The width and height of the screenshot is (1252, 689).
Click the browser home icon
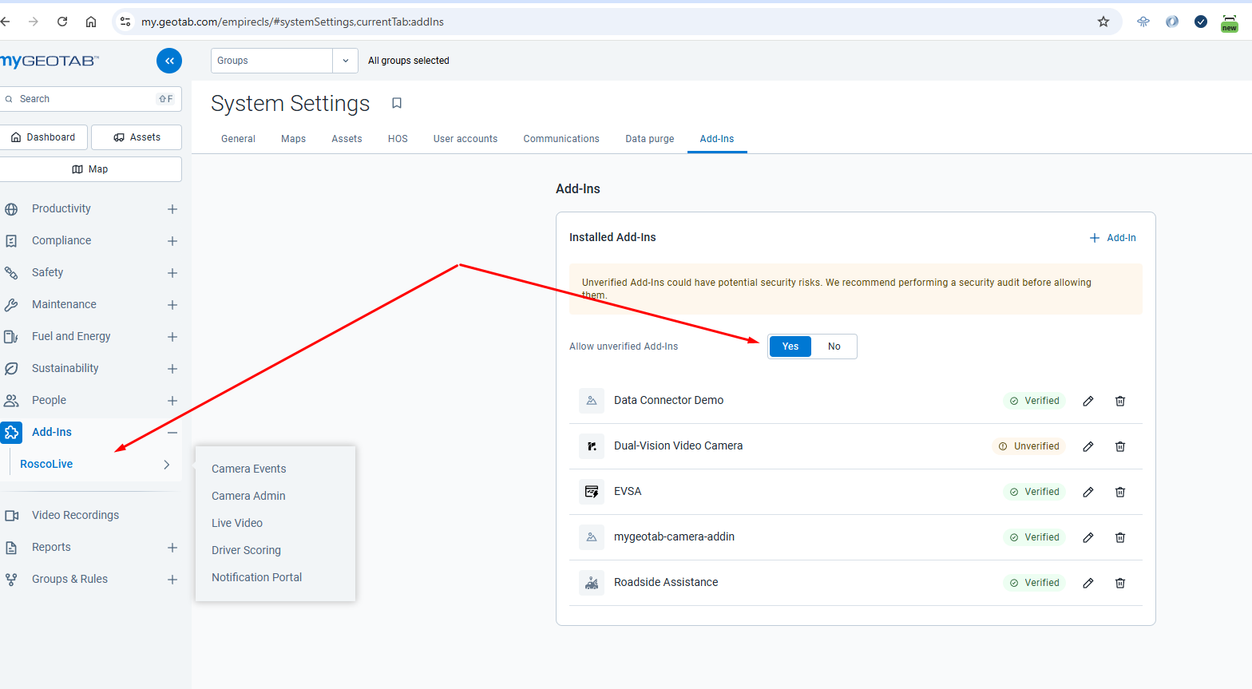pyautogui.click(x=91, y=22)
